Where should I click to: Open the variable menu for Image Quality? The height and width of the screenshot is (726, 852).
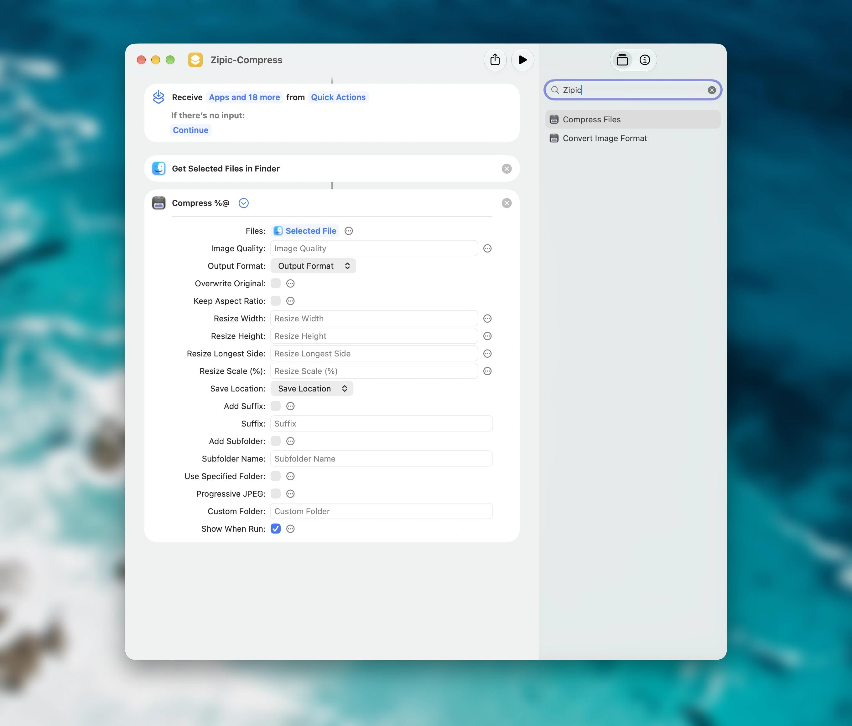(487, 248)
